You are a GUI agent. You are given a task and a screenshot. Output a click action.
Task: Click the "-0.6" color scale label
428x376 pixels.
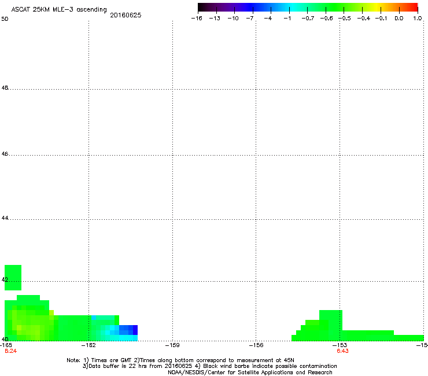(326, 19)
